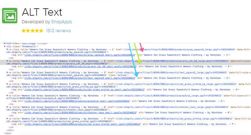Open the ShopApps developer link

[x=61, y=22]
